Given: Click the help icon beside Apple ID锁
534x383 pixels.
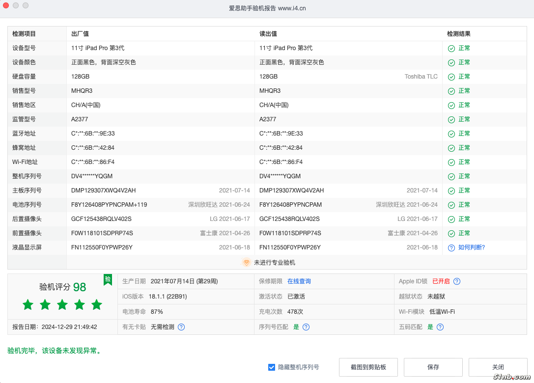Looking at the screenshot, I should tap(457, 281).
